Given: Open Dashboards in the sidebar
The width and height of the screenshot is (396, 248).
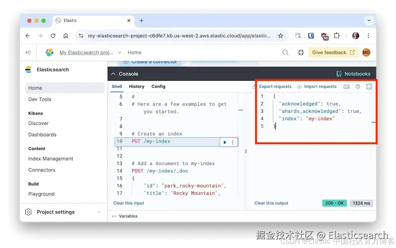Looking at the screenshot, I should click(x=42, y=135).
